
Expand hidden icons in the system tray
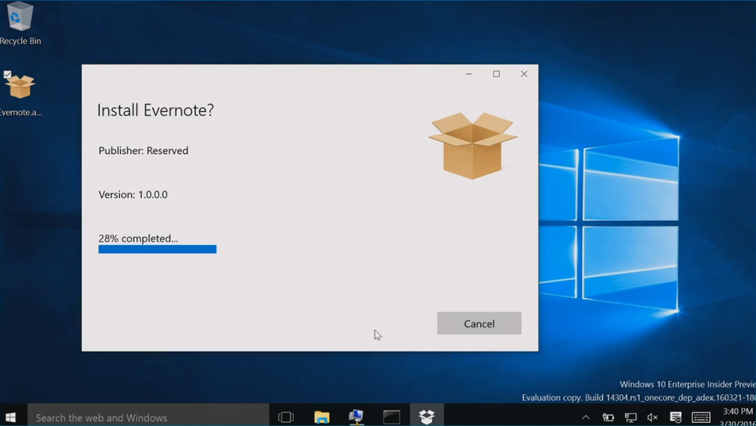(586, 415)
